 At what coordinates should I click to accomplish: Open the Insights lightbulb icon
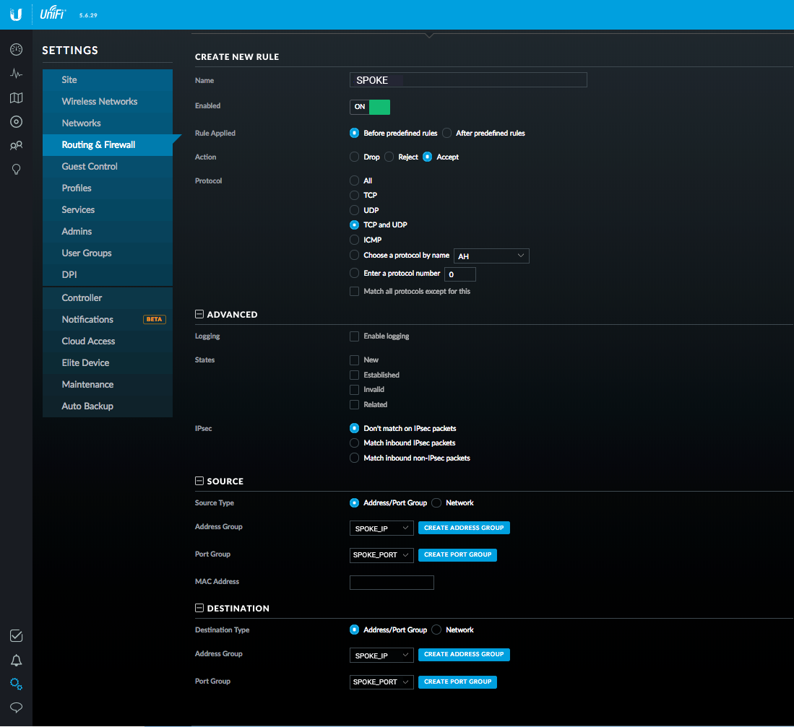16,170
